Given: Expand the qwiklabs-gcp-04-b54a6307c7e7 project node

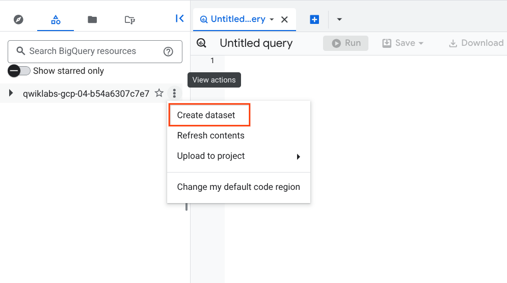Looking at the screenshot, I should pyautogui.click(x=11, y=93).
